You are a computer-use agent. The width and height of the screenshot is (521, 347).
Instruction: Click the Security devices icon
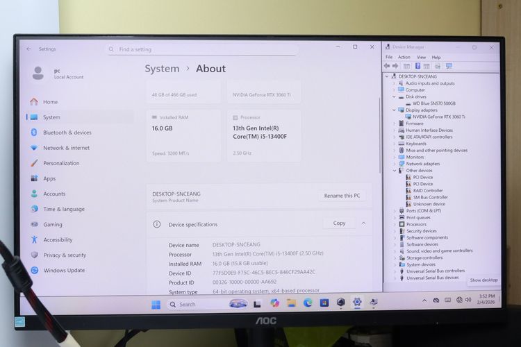(402, 231)
